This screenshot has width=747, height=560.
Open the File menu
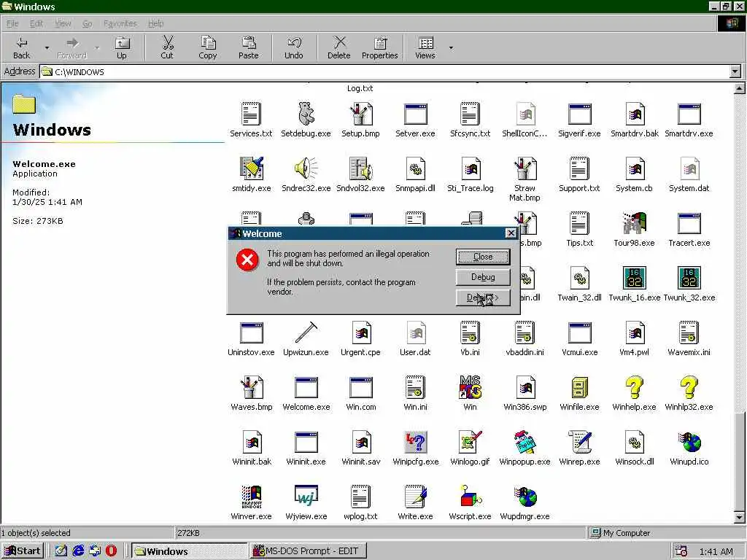coord(12,23)
